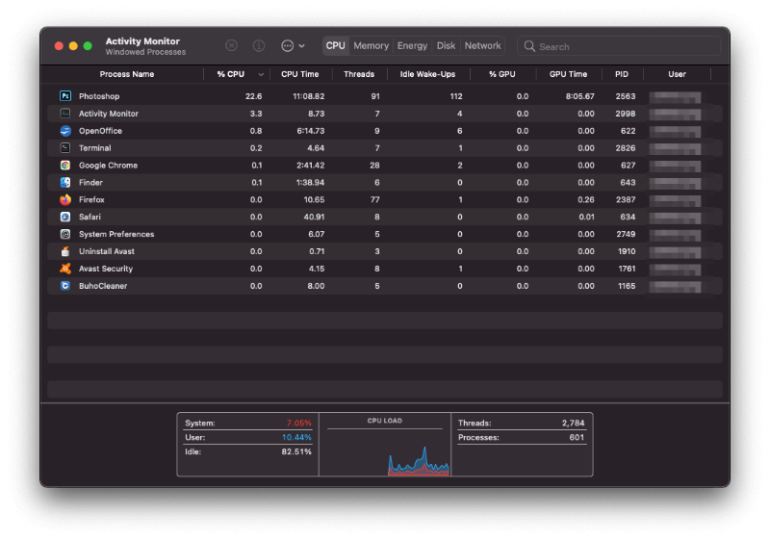Select the Safari process name

pos(90,217)
